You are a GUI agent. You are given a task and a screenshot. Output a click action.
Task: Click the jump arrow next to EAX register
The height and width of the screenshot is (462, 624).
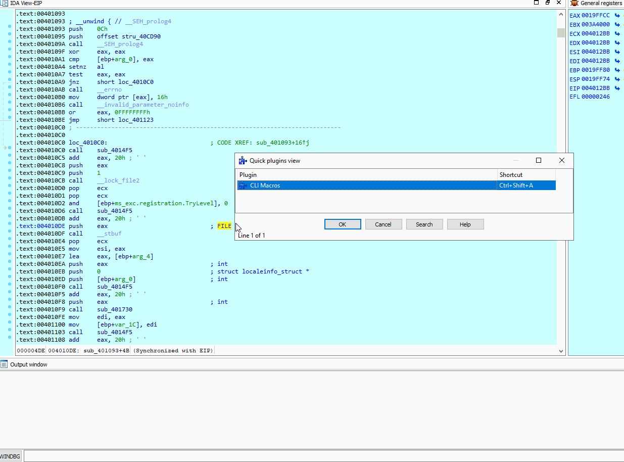click(x=617, y=16)
